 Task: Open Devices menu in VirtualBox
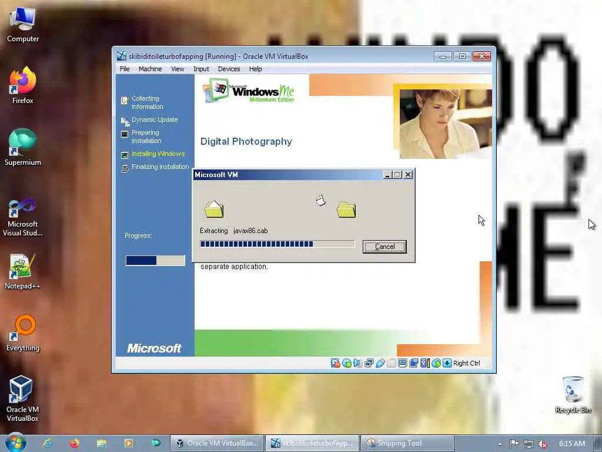coord(229,69)
